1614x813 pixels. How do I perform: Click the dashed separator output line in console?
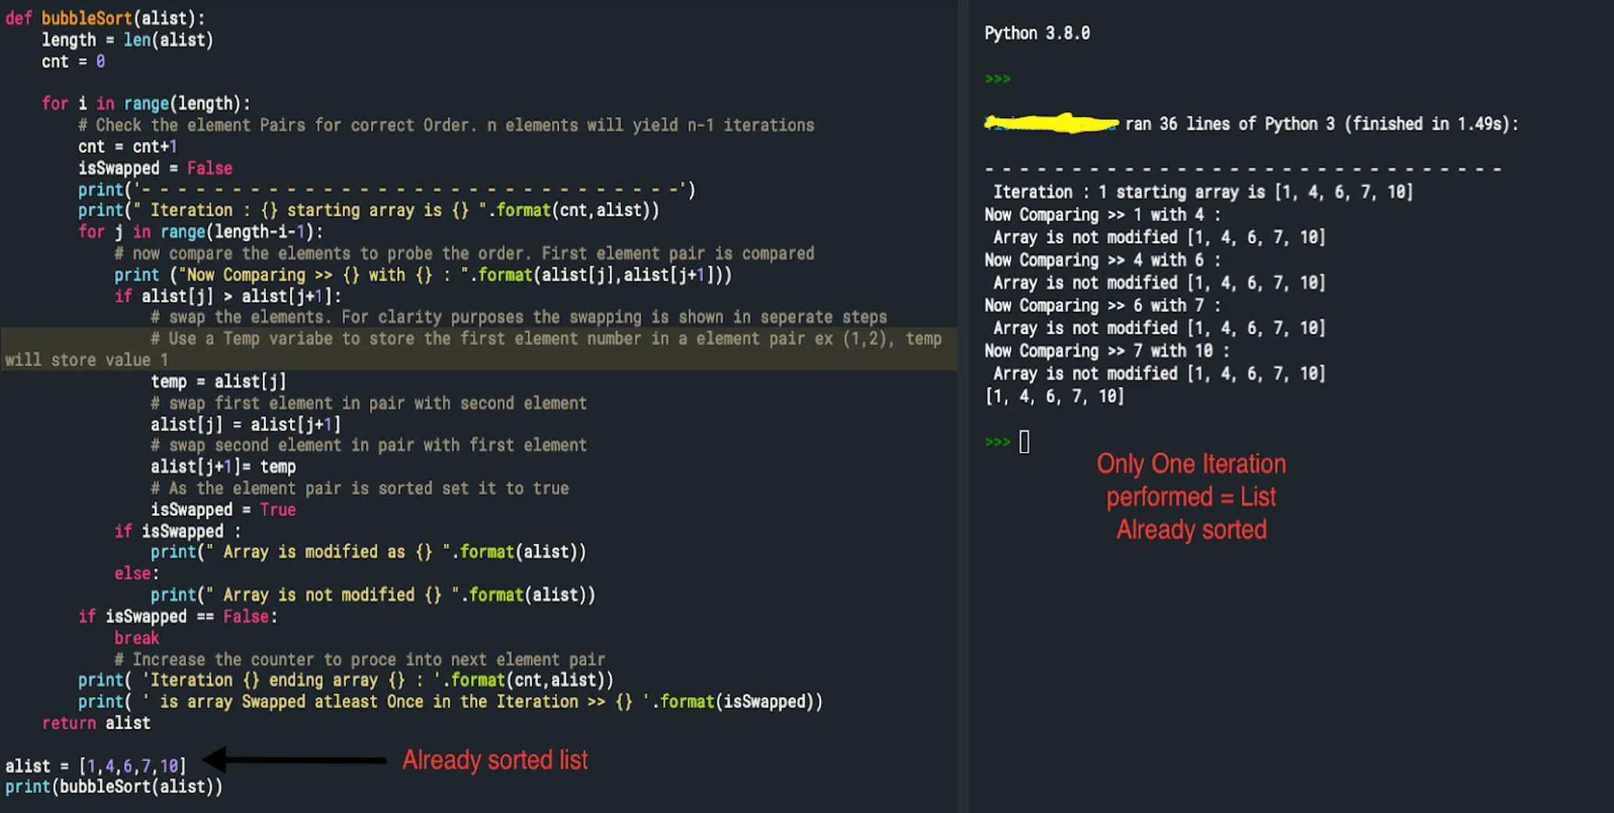click(x=1243, y=170)
